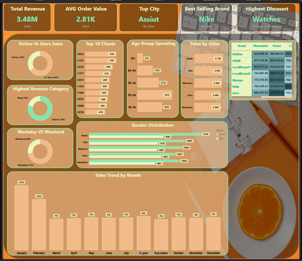Click Giza 5.9M bar in Sales by Cities

pos(208,71)
